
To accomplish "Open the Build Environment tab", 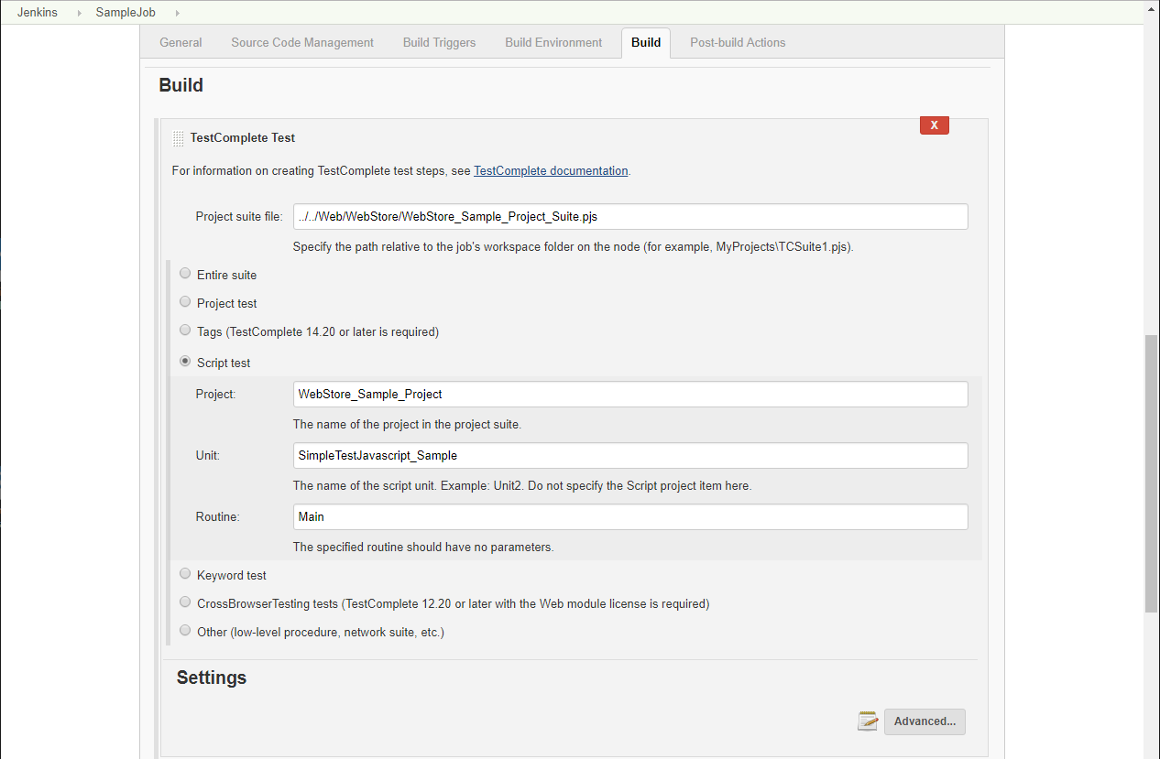I will tap(553, 42).
